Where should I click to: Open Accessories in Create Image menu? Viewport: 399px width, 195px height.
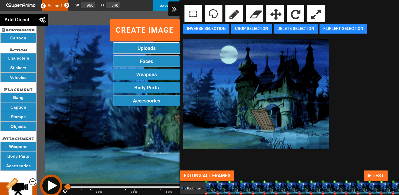146,101
